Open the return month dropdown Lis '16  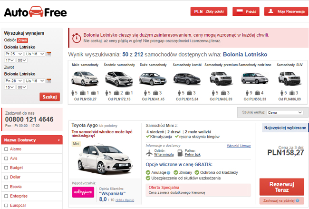35,81
